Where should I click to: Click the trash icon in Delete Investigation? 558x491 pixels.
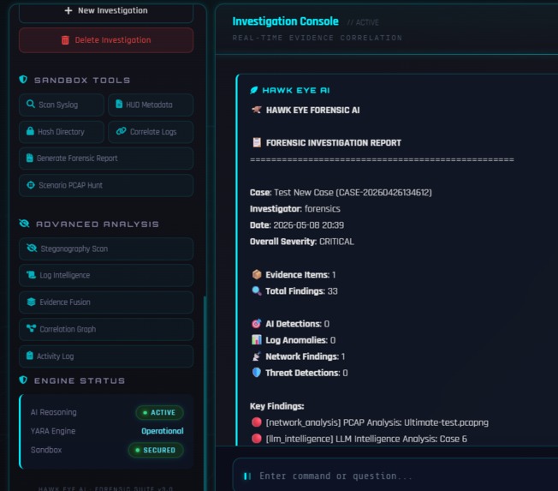coord(65,40)
